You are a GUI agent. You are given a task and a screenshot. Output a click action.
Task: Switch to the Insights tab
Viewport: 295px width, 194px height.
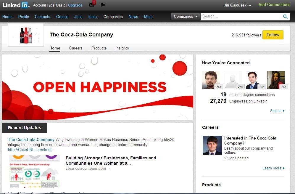click(x=122, y=48)
